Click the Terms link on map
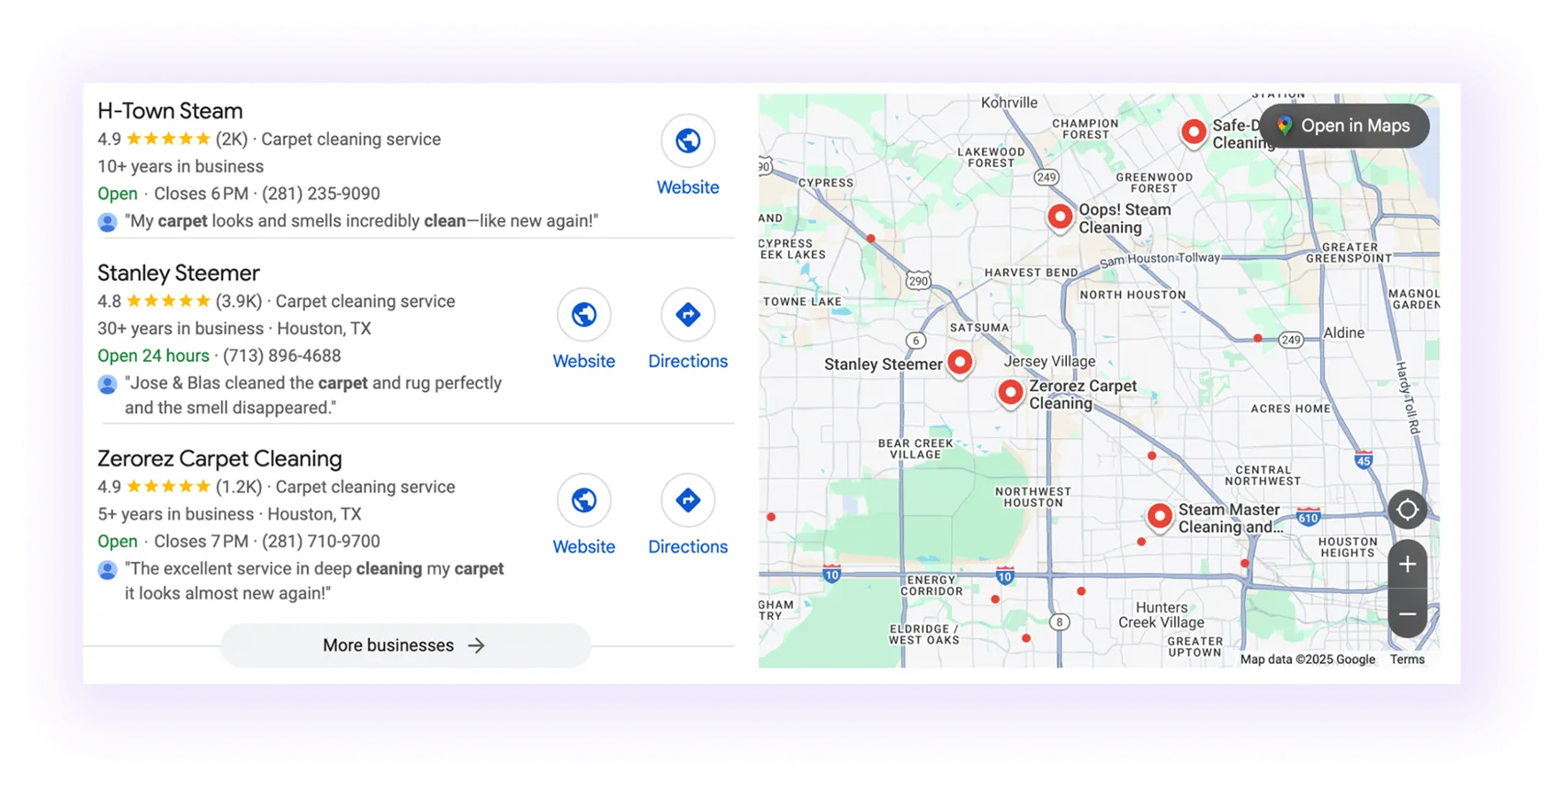Image resolution: width=1562 pixels, height=785 pixels. (1407, 659)
